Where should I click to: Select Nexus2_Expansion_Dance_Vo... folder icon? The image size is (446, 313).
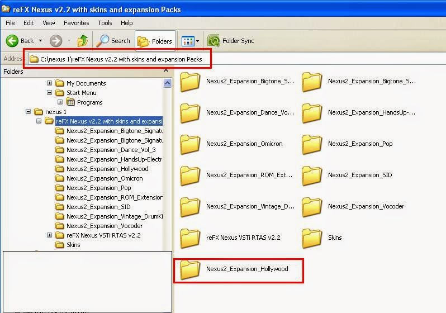pos(190,113)
